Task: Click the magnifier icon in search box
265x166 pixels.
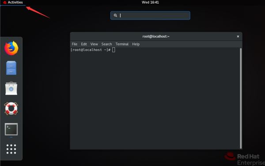Action: tap(115, 15)
